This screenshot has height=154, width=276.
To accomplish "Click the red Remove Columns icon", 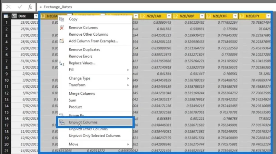I will point(62,27).
